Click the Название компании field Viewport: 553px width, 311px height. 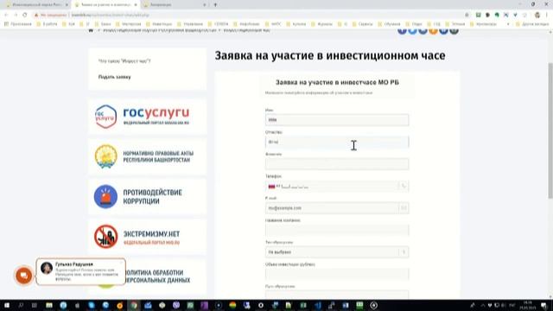pyautogui.click(x=337, y=230)
